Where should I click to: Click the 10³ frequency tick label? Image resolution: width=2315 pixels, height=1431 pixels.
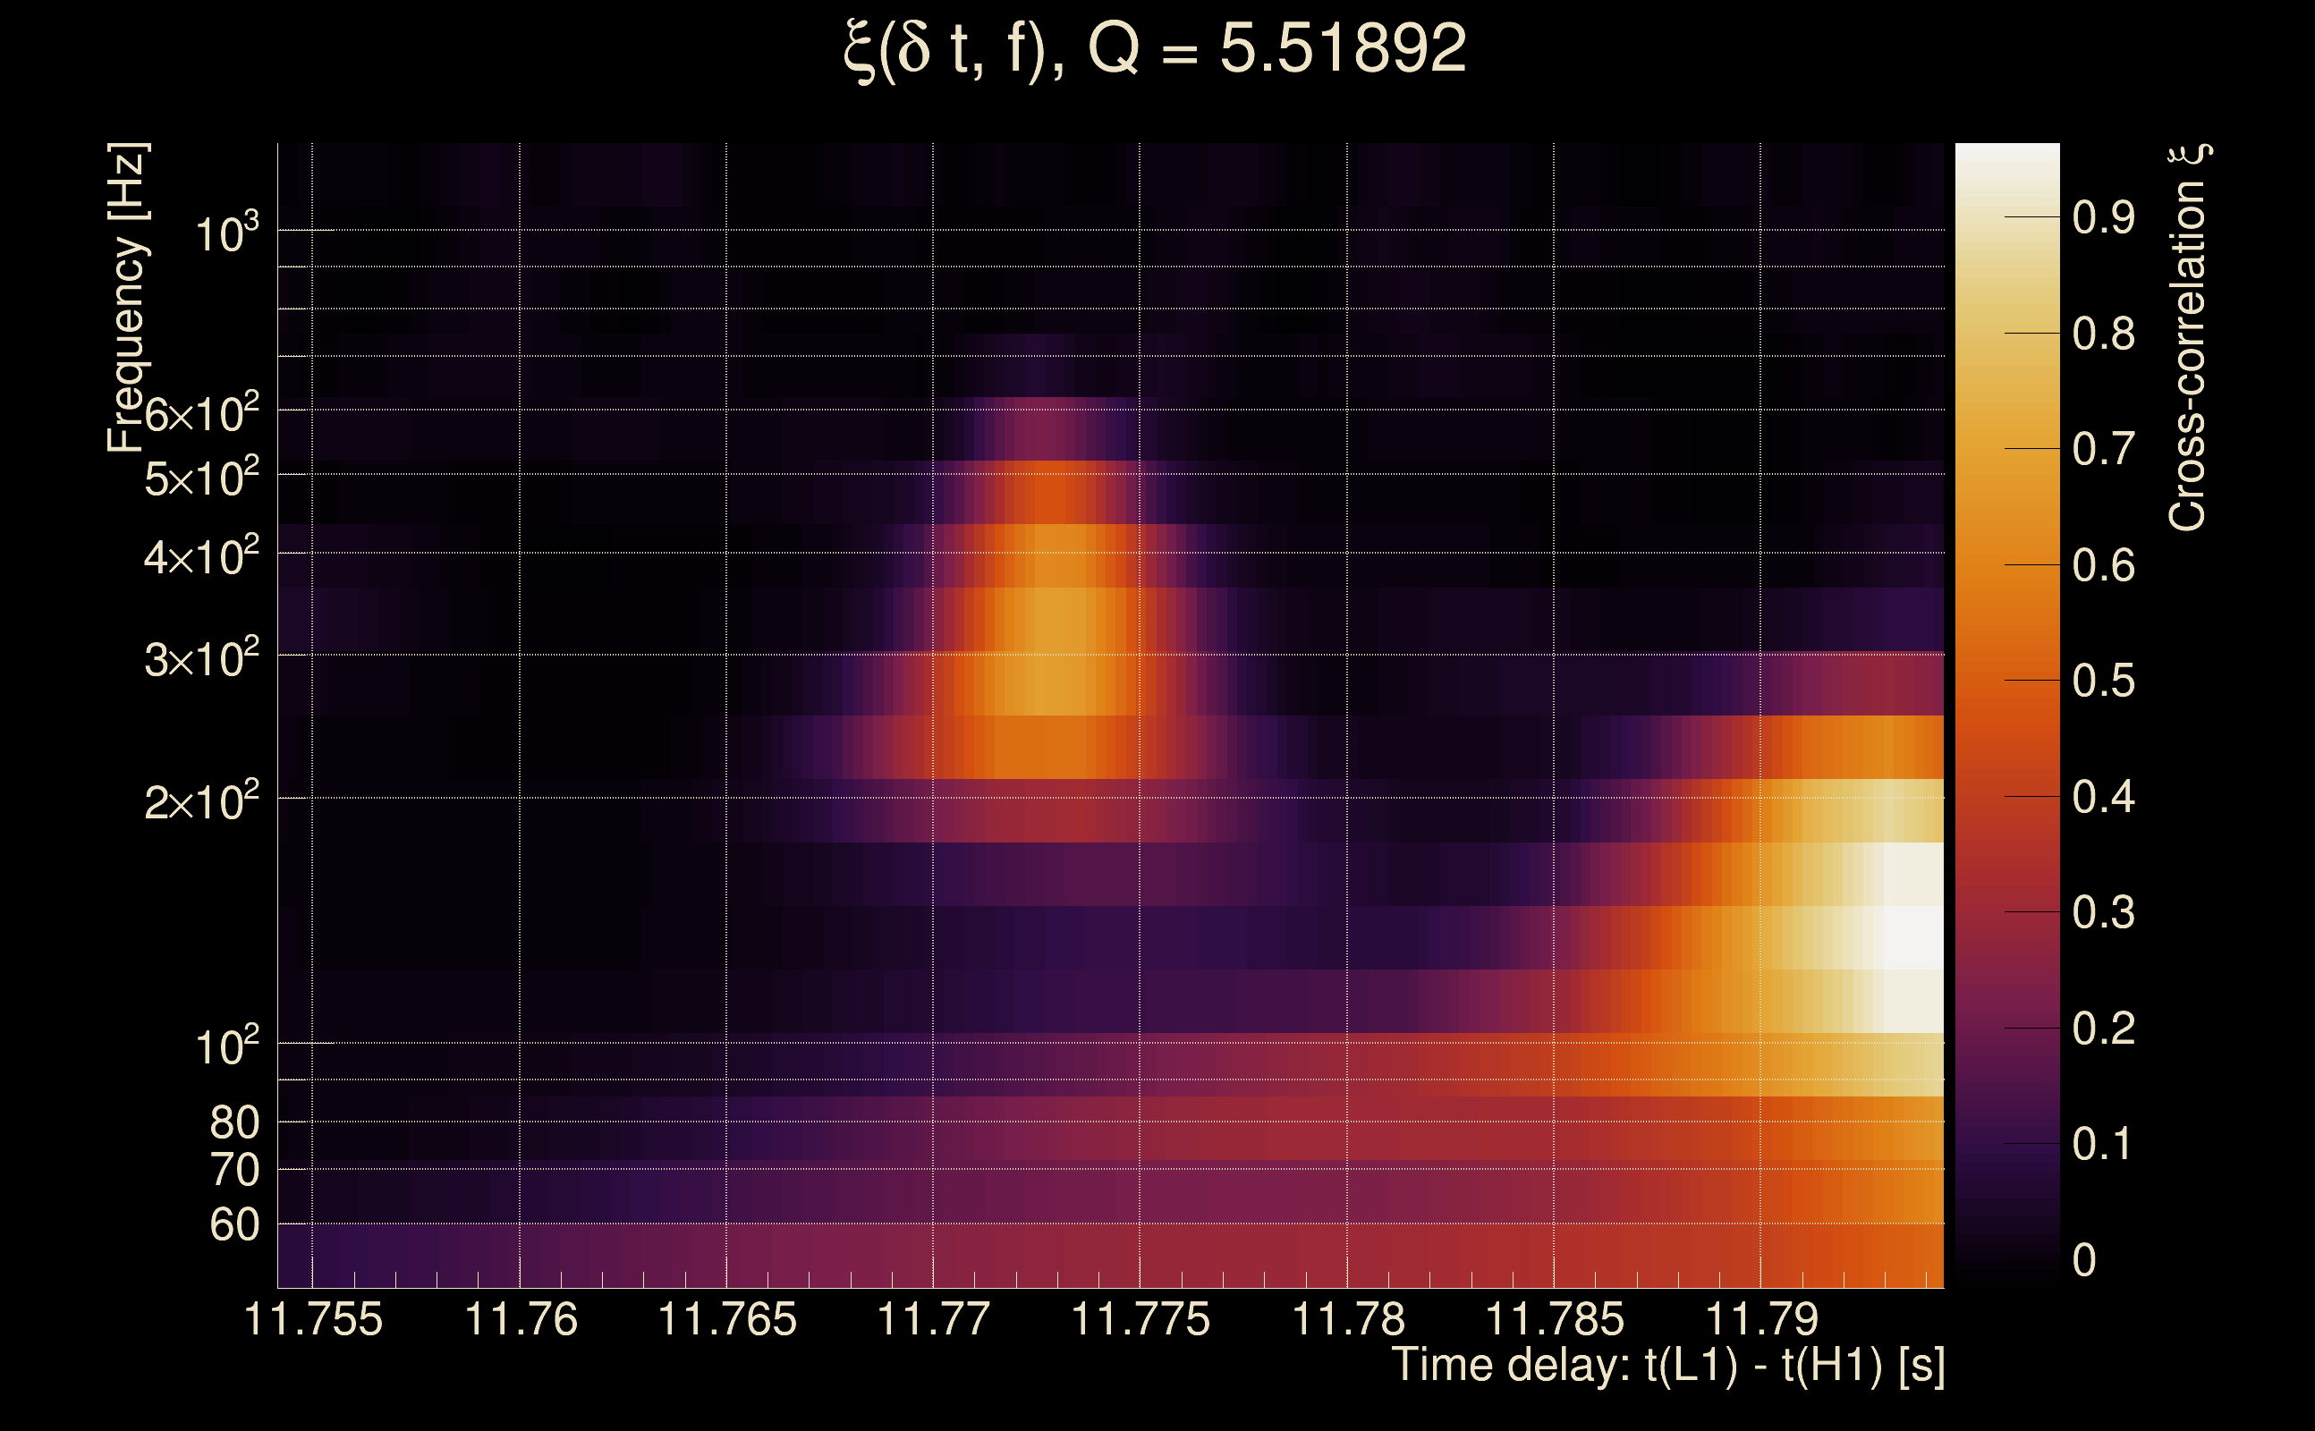(225, 233)
